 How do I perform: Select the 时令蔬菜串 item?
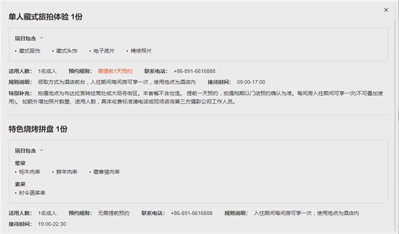pyautogui.click(x=32, y=193)
